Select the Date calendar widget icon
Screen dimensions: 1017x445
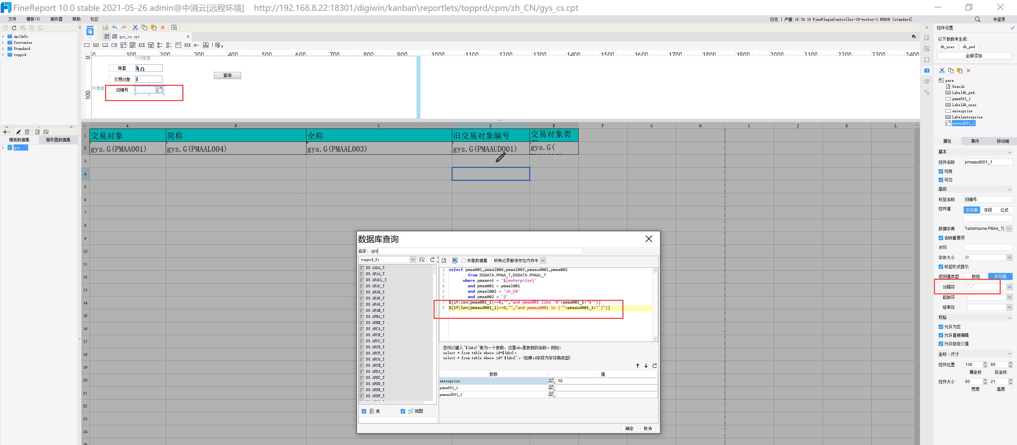point(133,45)
